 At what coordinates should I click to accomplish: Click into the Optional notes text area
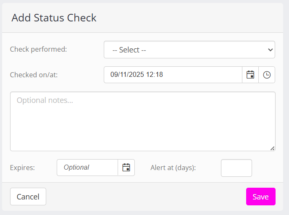point(143,121)
